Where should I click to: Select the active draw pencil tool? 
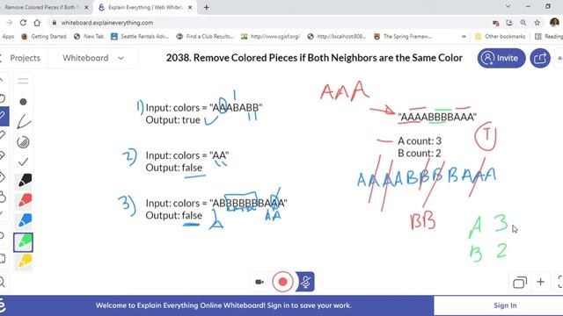tap(3, 116)
